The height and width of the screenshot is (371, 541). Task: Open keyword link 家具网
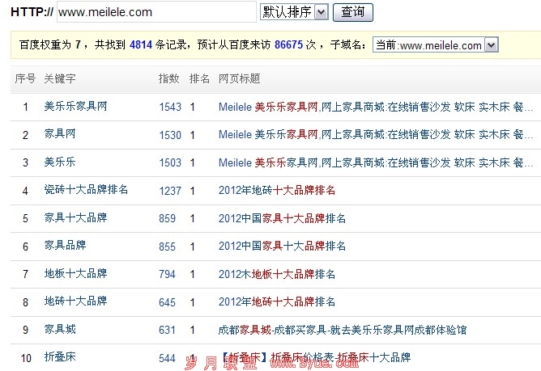(x=60, y=134)
